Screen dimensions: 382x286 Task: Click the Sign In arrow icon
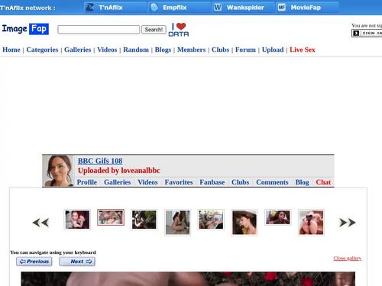tap(356, 33)
